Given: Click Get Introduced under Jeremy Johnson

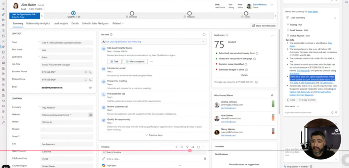Looking at the screenshot, I should pos(228,108).
